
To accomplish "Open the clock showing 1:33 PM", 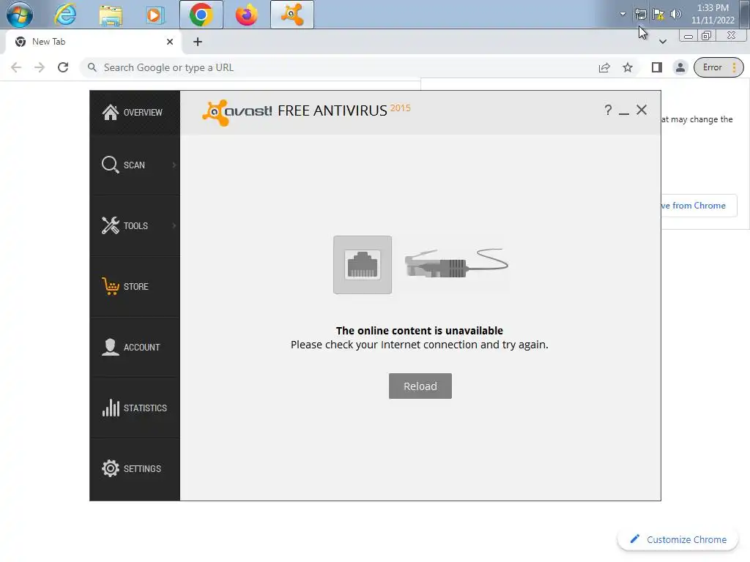I will click(713, 14).
